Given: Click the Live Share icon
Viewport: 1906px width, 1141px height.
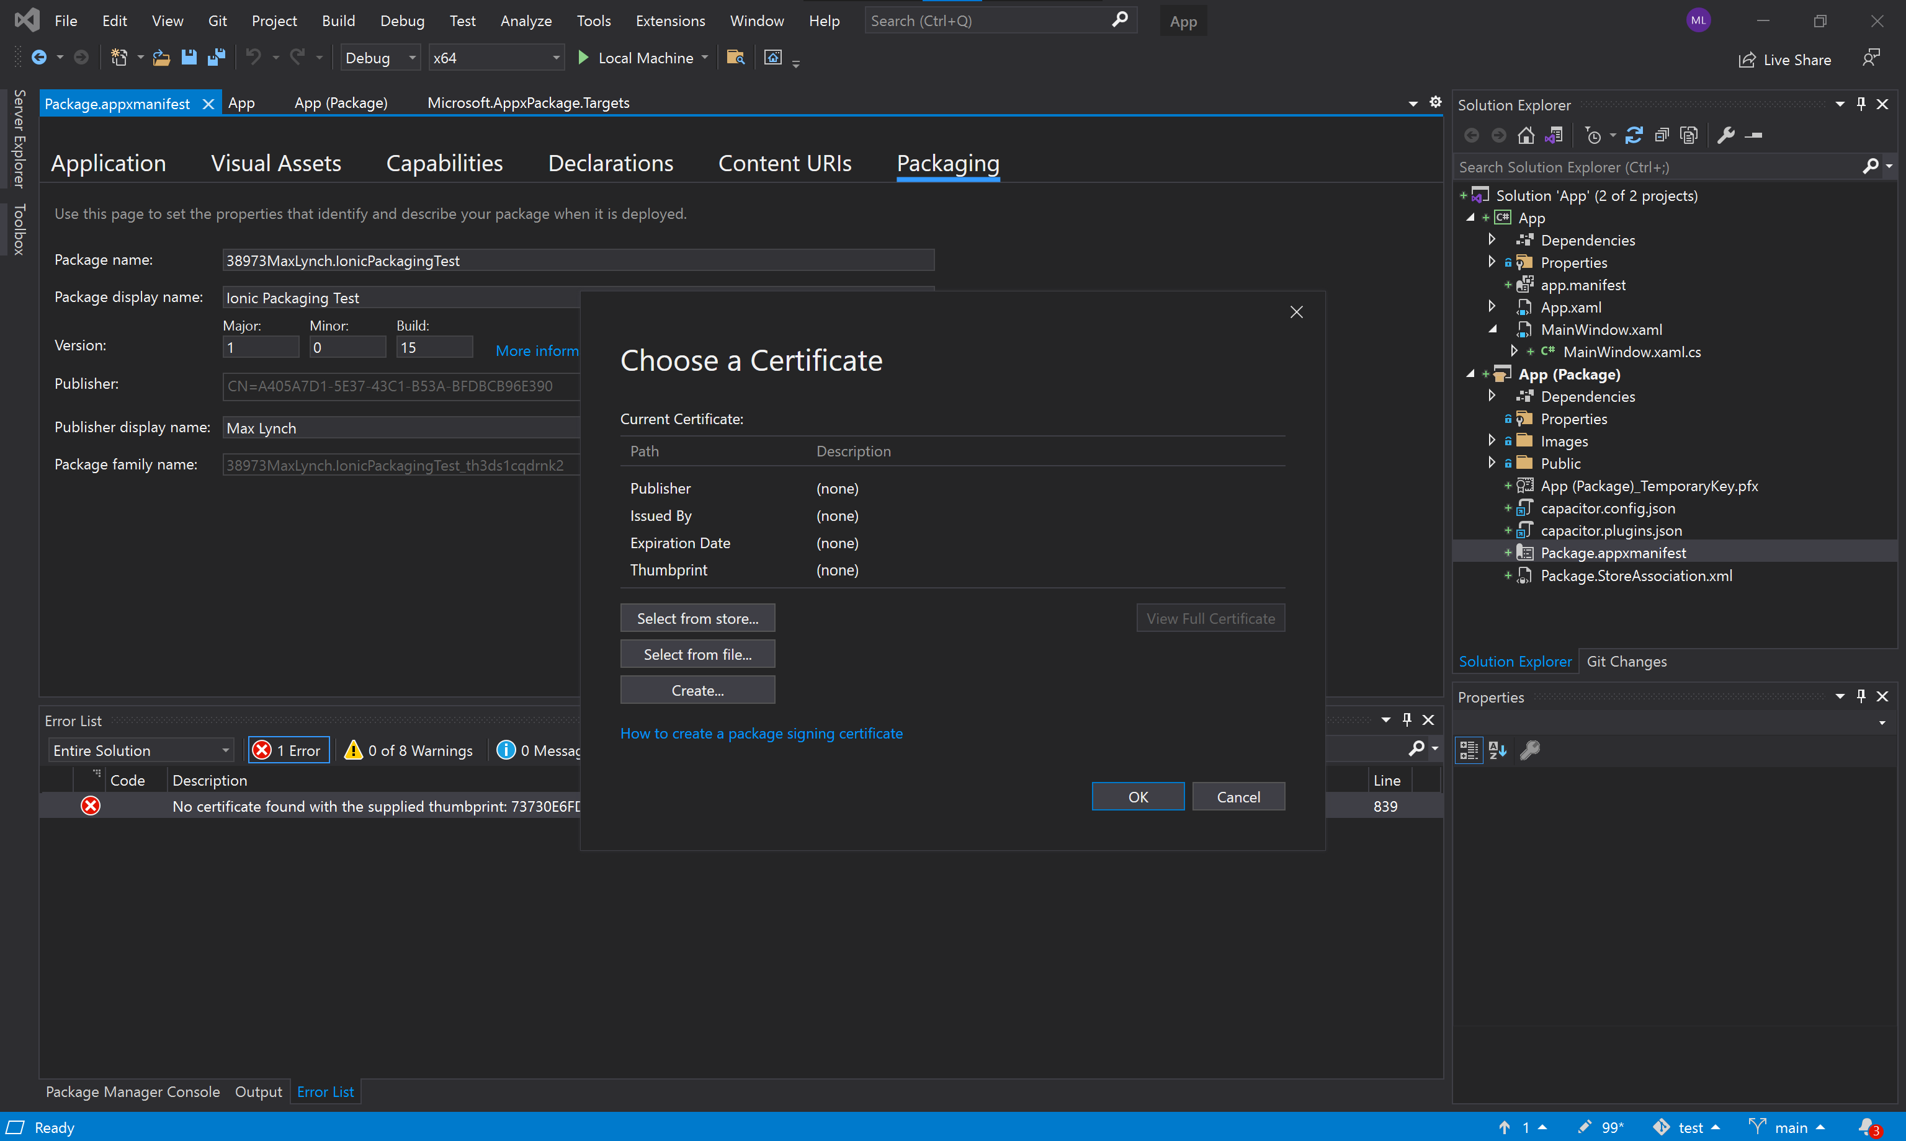Looking at the screenshot, I should coord(1748,59).
